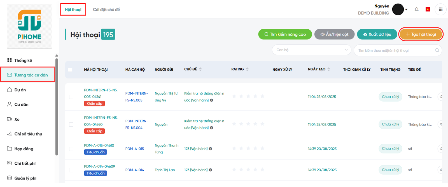Click the PiHome logo
448x187 pixels.
pyautogui.click(x=29, y=26)
